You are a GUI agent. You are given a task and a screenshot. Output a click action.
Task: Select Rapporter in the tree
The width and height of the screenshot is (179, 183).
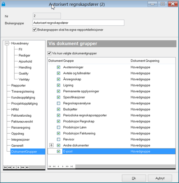pos(18,85)
